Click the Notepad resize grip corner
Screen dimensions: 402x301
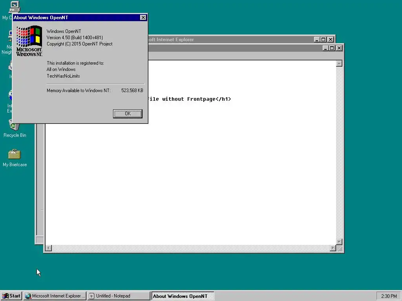pos(340,248)
